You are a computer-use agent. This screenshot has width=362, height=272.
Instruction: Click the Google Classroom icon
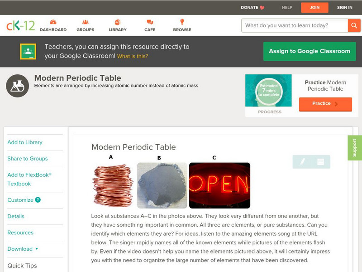pyautogui.click(x=28, y=51)
